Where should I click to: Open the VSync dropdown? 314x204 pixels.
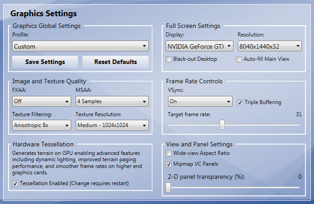pyautogui.click(x=199, y=101)
